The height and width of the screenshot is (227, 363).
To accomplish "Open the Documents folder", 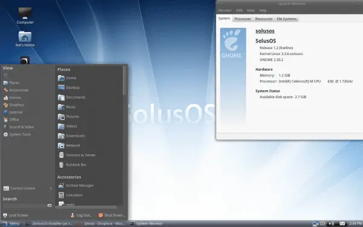I will click(x=71, y=97).
